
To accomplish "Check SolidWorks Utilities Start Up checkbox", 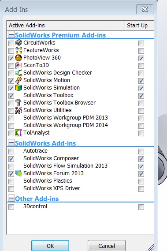I will tap(141, 111).
